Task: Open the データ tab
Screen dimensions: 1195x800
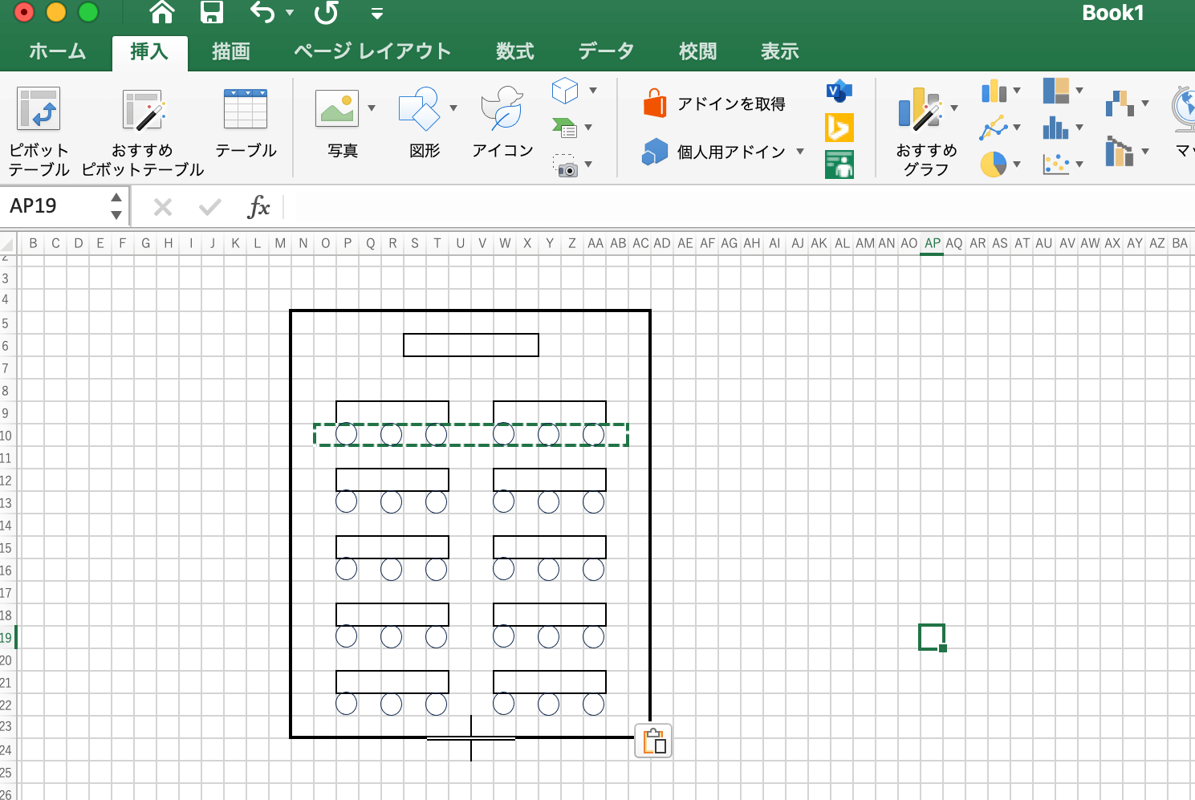Action: 606,51
